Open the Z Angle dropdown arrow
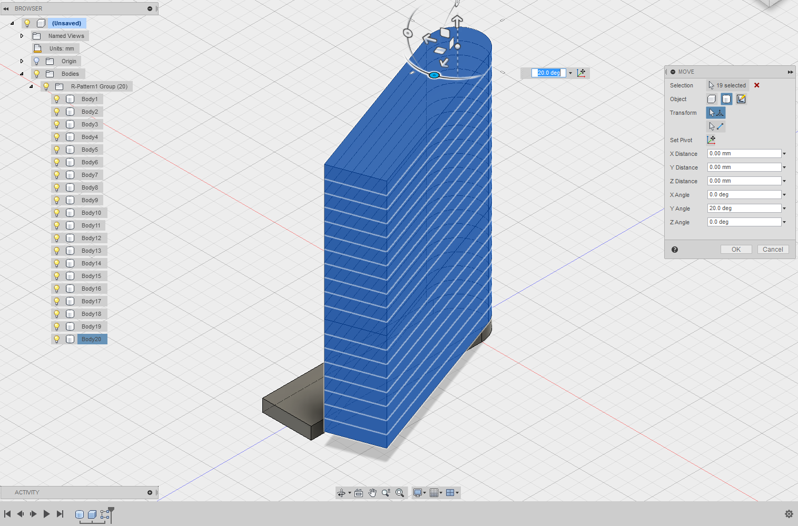The height and width of the screenshot is (526, 798). pos(784,222)
